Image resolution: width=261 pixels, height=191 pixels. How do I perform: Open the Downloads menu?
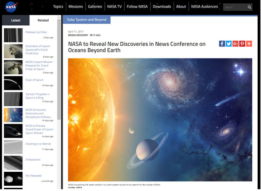click(162, 7)
